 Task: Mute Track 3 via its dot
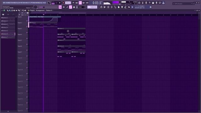tap(27, 33)
